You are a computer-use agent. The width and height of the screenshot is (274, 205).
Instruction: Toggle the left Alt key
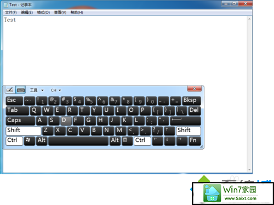coord(42,141)
